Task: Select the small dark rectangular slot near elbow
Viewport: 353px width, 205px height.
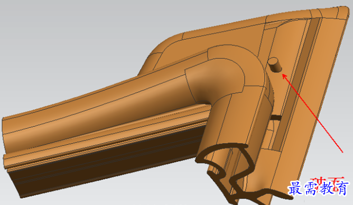Action: 276,117
